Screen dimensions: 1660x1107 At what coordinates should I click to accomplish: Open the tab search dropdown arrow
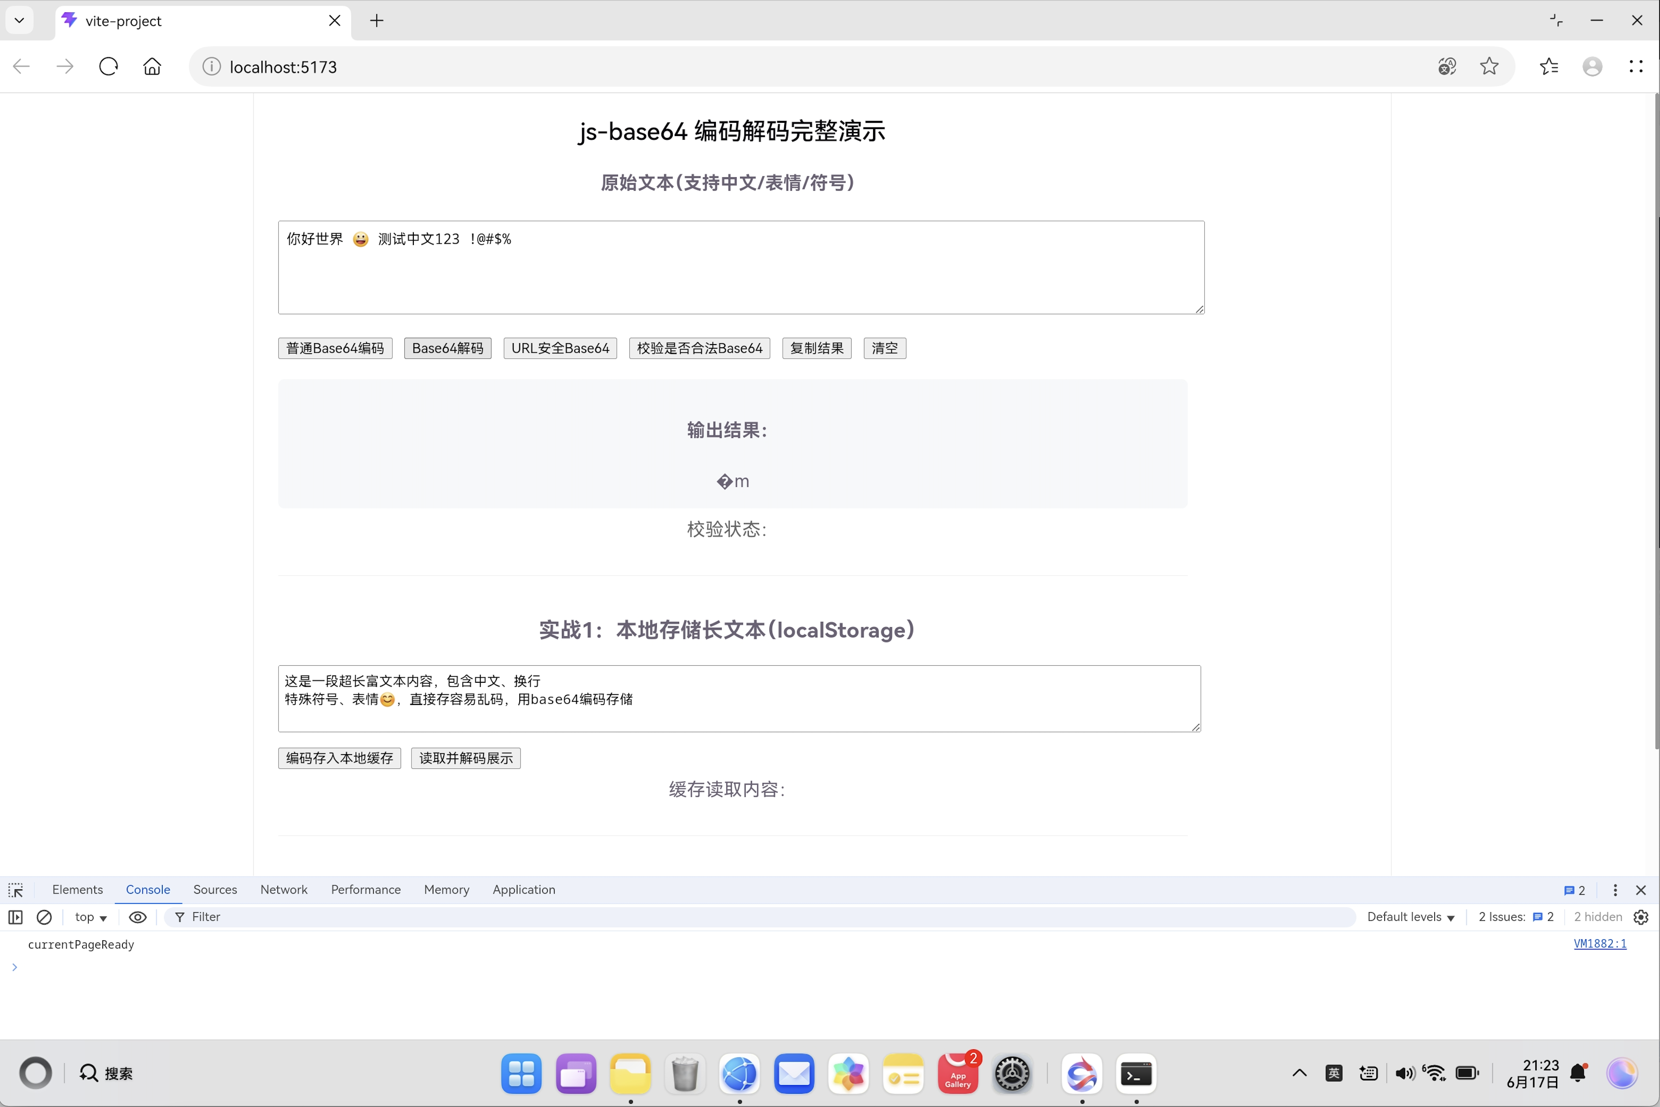click(x=20, y=21)
